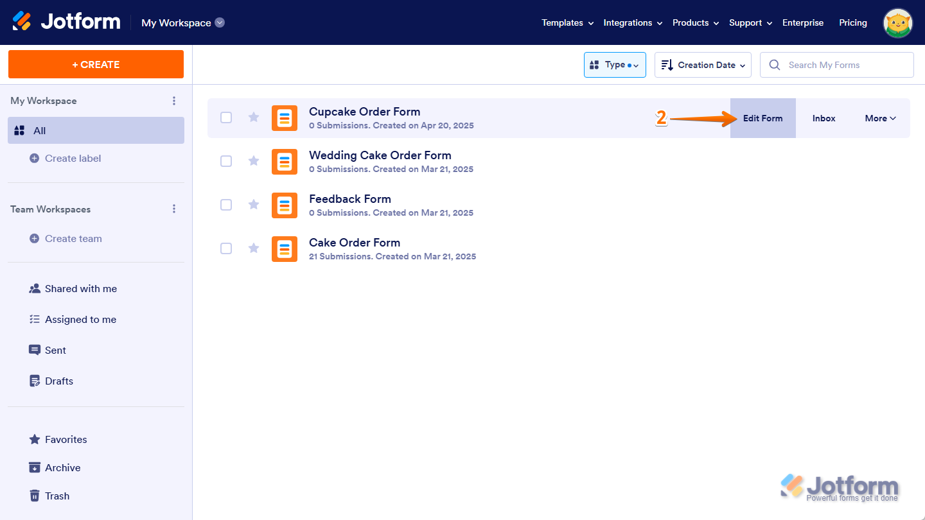Open the user avatar profile menu

pyautogui.click(x=898, y=23)
